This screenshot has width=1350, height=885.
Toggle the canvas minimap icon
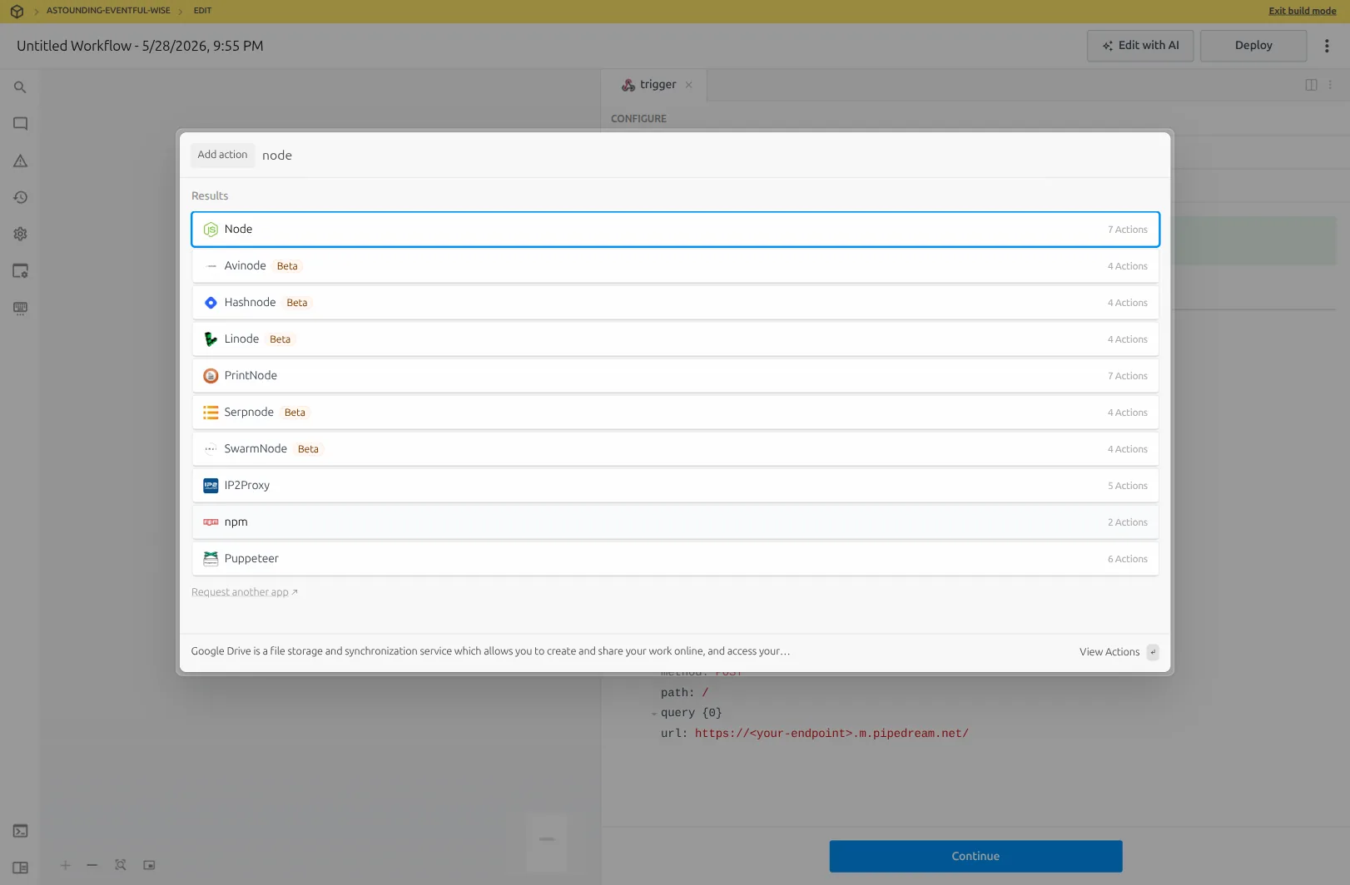tap(149, 865)
